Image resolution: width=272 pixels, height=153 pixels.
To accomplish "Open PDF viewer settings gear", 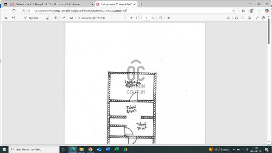I will point(263,18).
